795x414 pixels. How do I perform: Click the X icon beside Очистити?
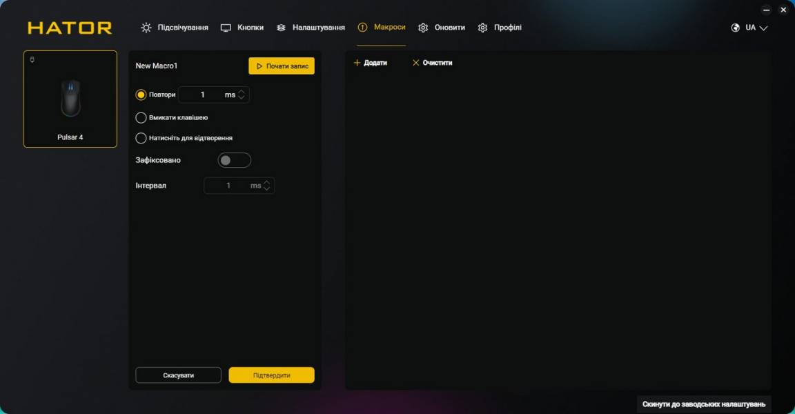(x=415, y=63)
